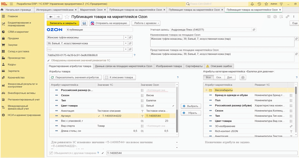Click Перезаполнить значения атрибутов button
The height and width of the screenshot is (158, 299).
click(x=75, y=77)
